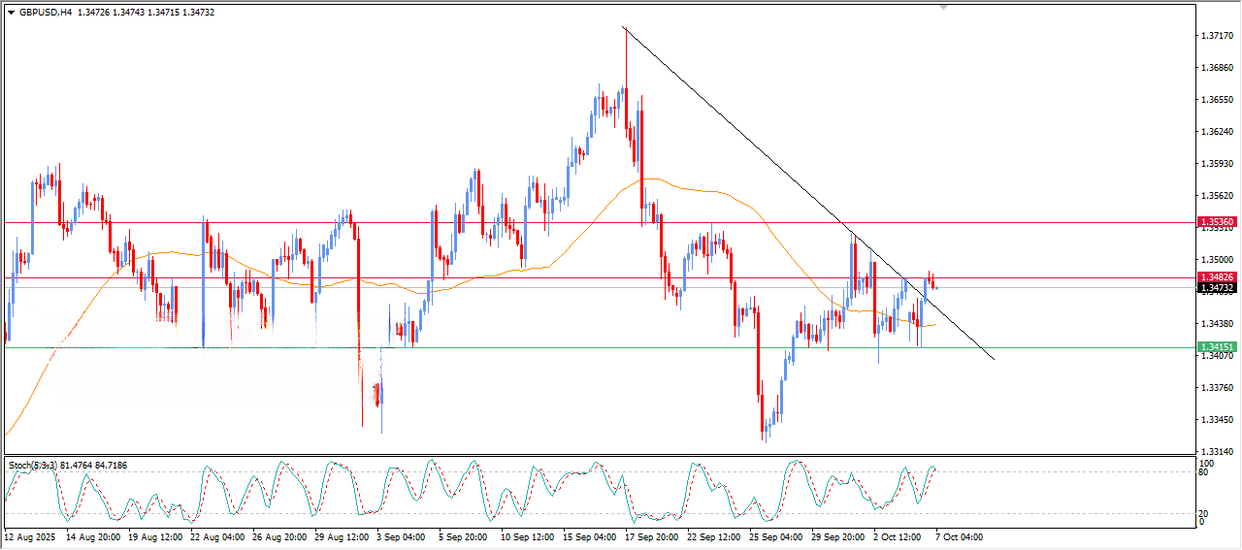Click the 1.37170 price scale value
Image resolution: width=1242 pixels, height=550 pixels.
point(1217,36)
